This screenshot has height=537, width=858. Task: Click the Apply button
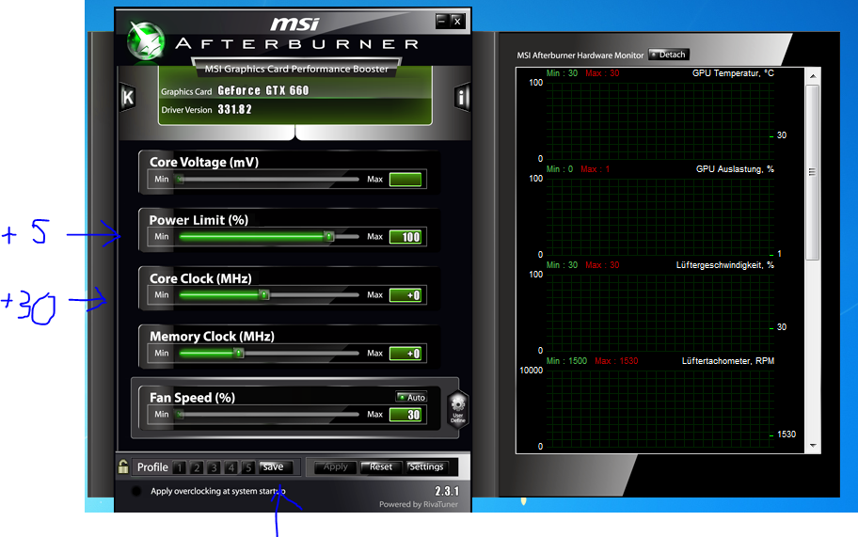tap(336, 467)
